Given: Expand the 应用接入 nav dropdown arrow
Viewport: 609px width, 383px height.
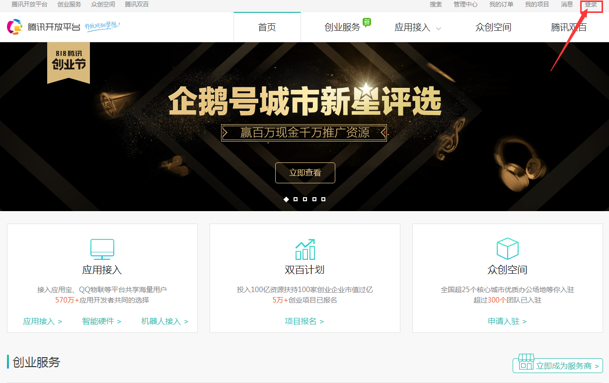Looking at the screenshot, I should point(439,29).
